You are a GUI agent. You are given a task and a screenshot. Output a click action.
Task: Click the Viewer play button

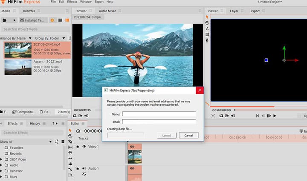275,116
